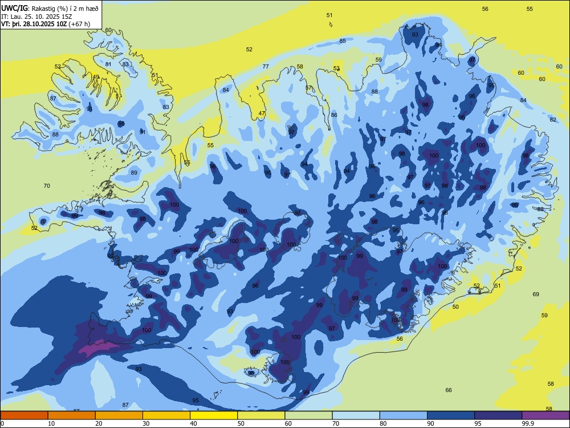Select the orange 10–20 legend swatch
The width and height of the screenshot is (570, 428).
[72, 415]
